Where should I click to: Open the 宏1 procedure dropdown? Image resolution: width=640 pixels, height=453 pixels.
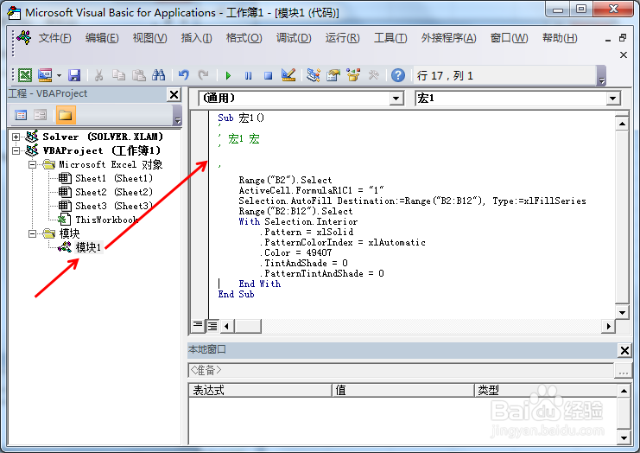(611, 98)
